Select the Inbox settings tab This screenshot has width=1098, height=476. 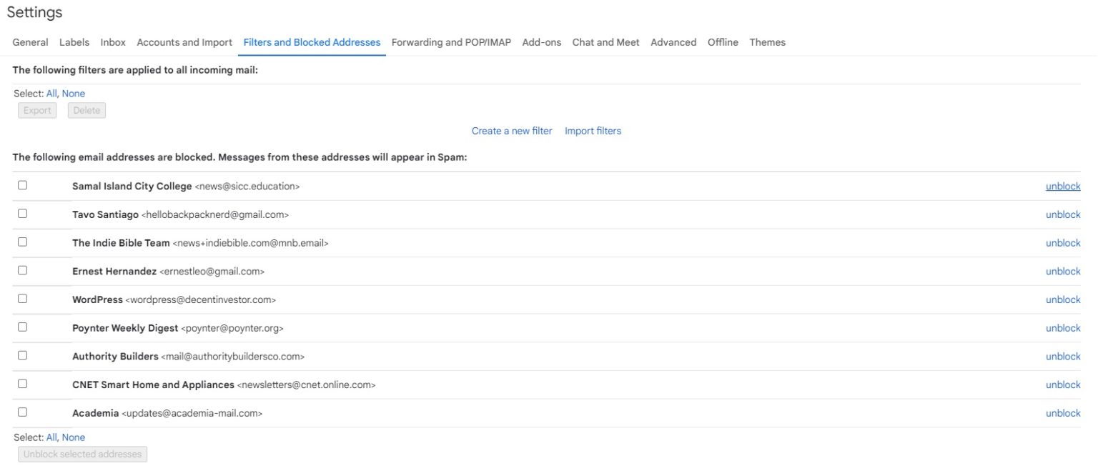pos(112,42)
